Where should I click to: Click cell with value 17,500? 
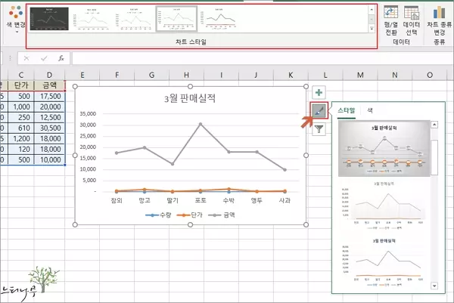tap(49, 96)
